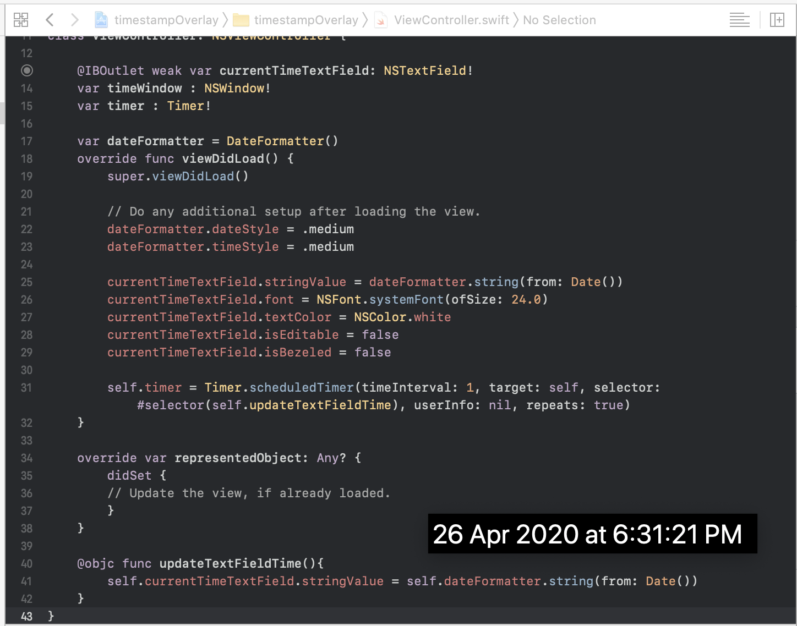Click the timestamp overlay showing 26 Apr 2020
Screen dimensions: 797x626
coord(593,534)
